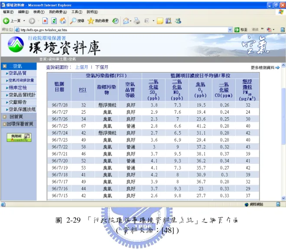Open the Back button history dropdown arrow

[24, 21]
